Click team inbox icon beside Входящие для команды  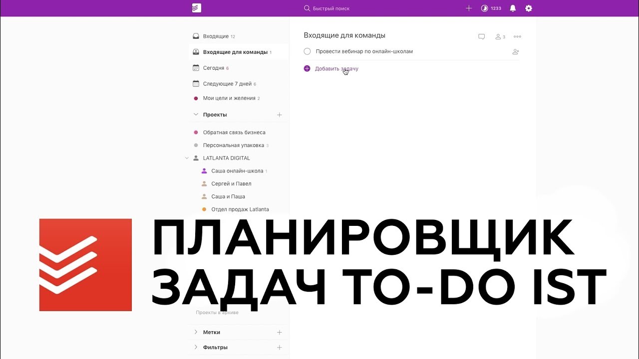click(196, 52)
